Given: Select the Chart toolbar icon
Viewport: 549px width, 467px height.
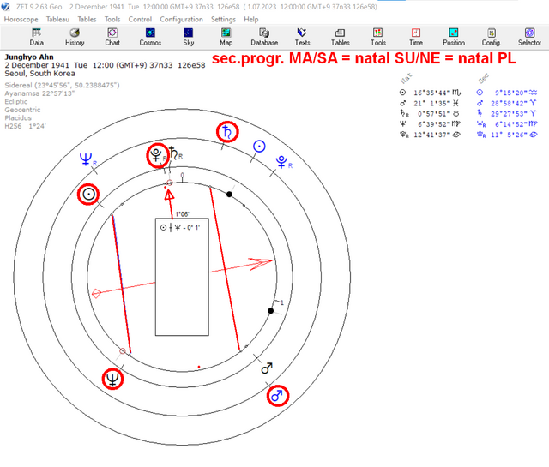Looking at the screenshot, I should point(112,37).
